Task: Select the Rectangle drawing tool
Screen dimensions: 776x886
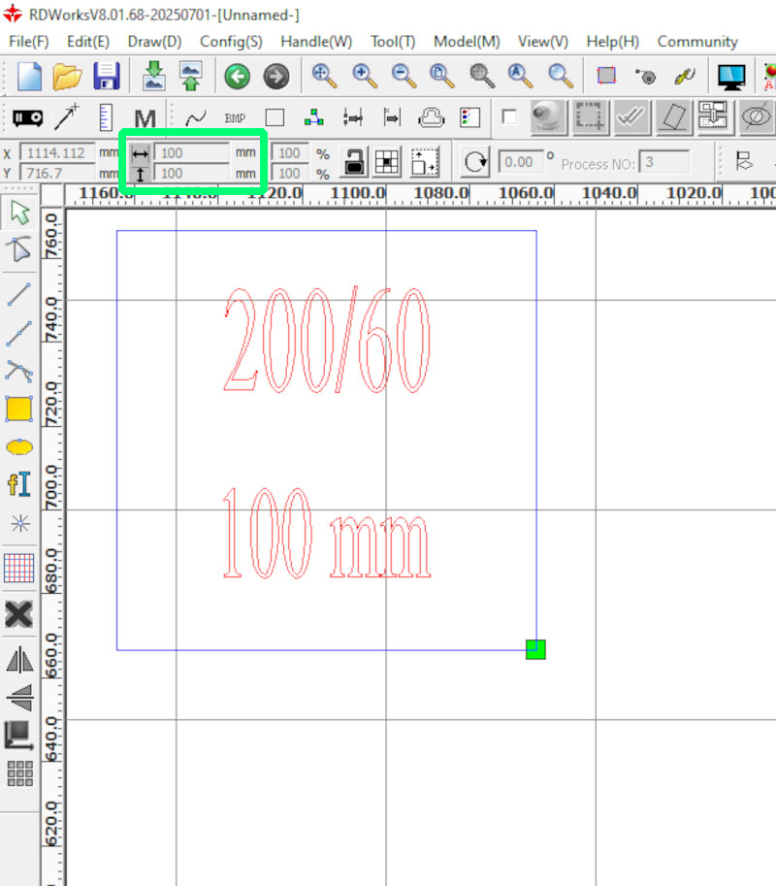Action: 20,409
